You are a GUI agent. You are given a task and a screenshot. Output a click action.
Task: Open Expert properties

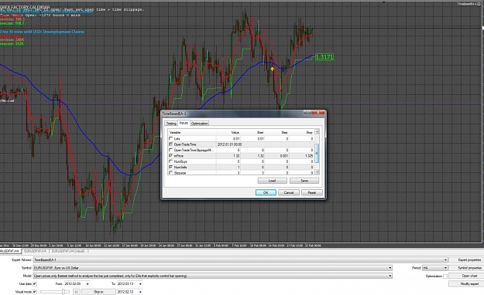tap(466, 260)
